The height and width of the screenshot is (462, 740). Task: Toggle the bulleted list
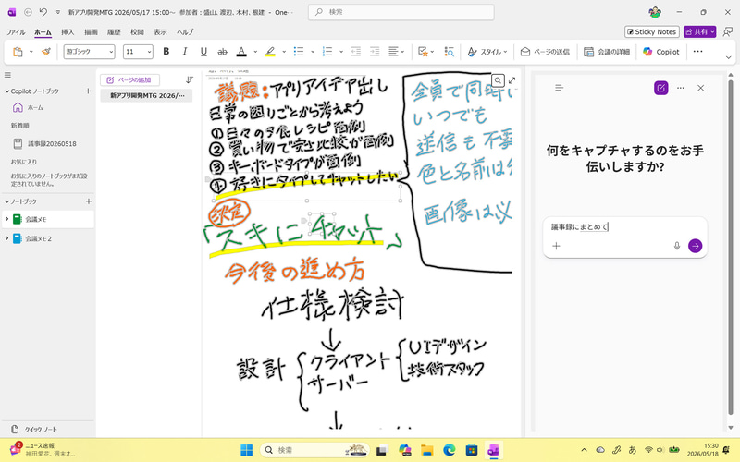coord(299,52)
